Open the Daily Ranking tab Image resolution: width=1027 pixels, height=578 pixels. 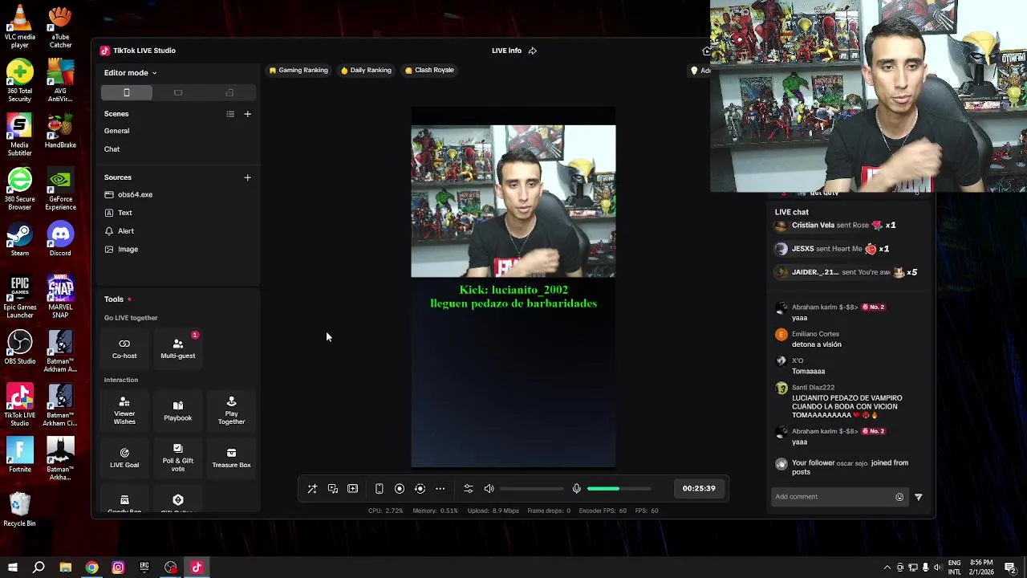[x=366, y=70]
